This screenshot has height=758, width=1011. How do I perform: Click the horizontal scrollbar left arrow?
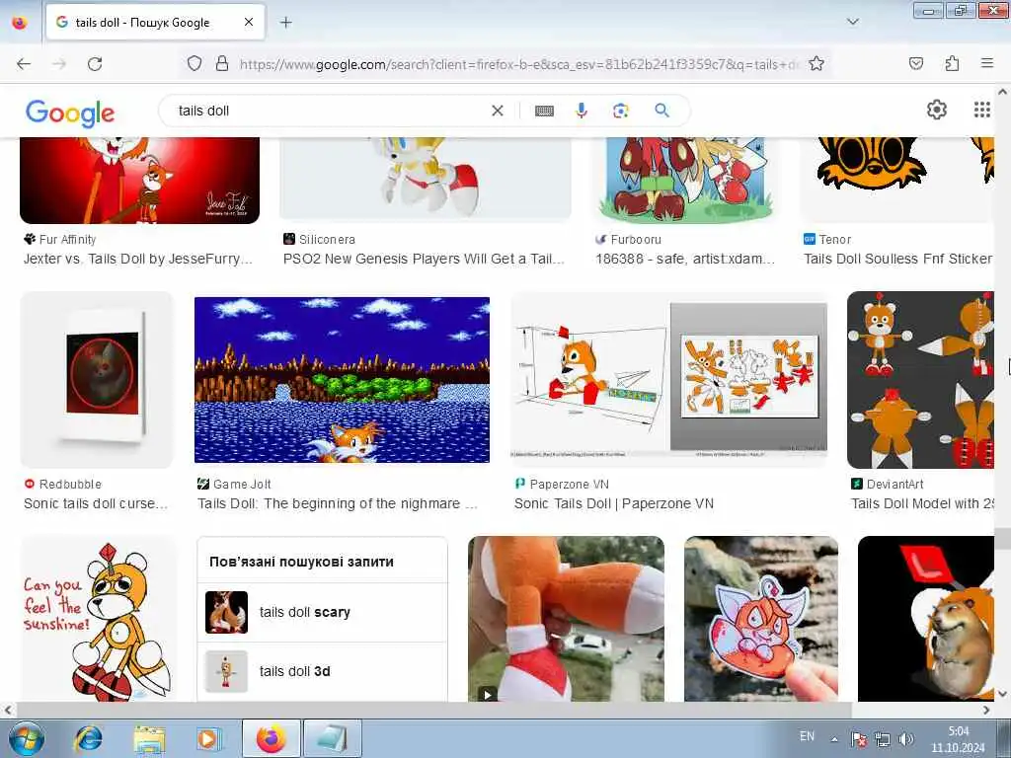click(8, 710)
